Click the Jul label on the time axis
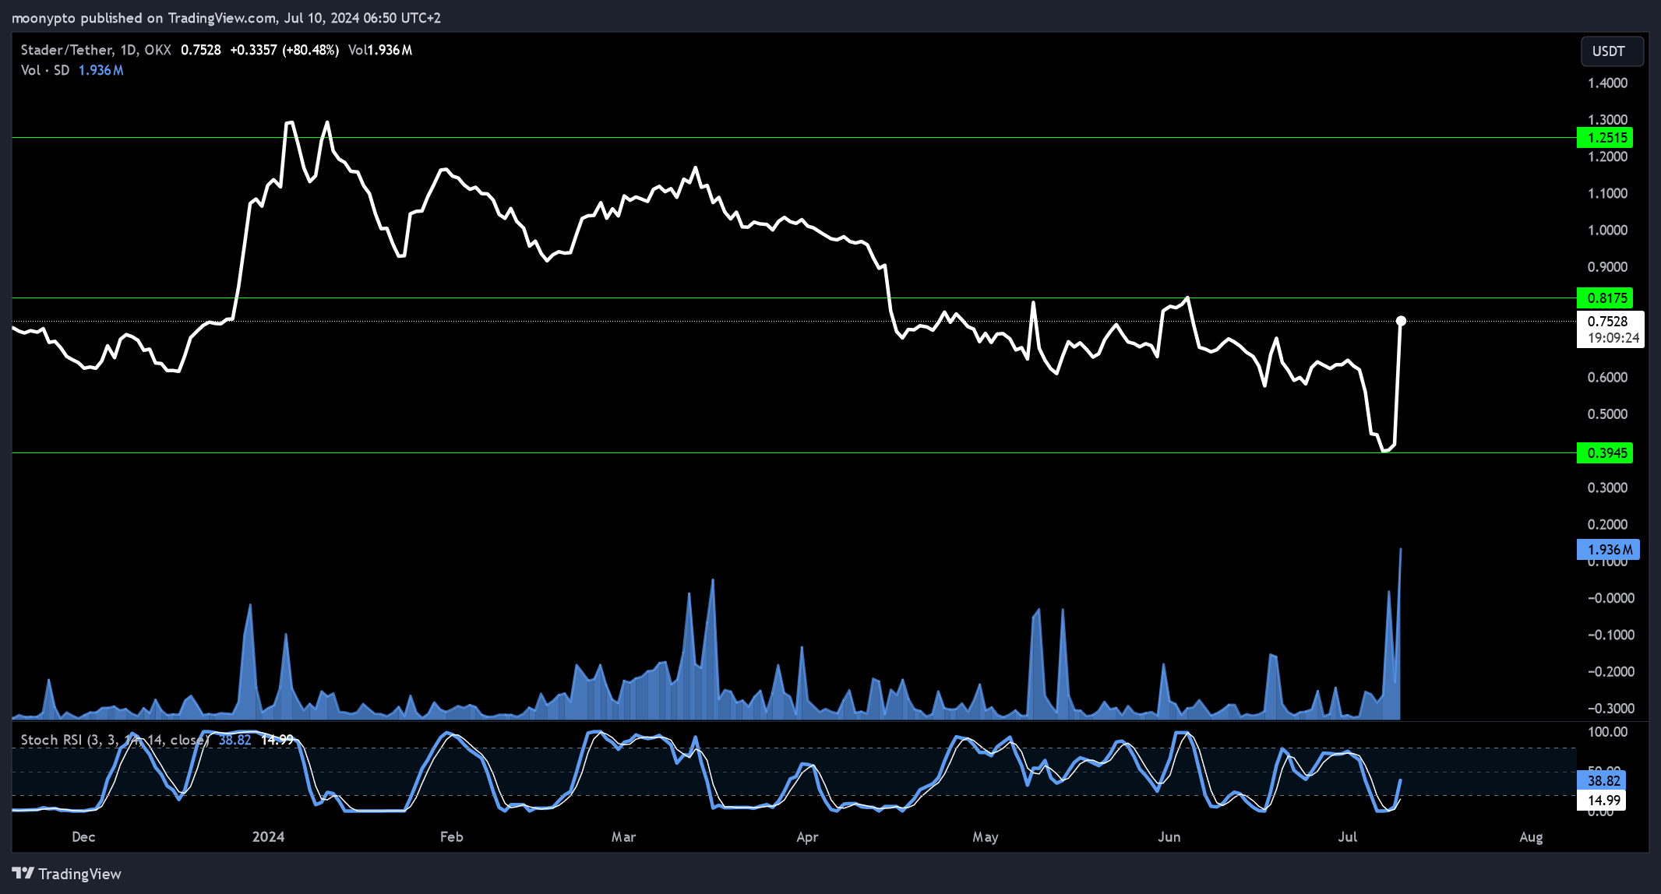The width and height of the screenshot is (1661, 894). click(1347, 837)
